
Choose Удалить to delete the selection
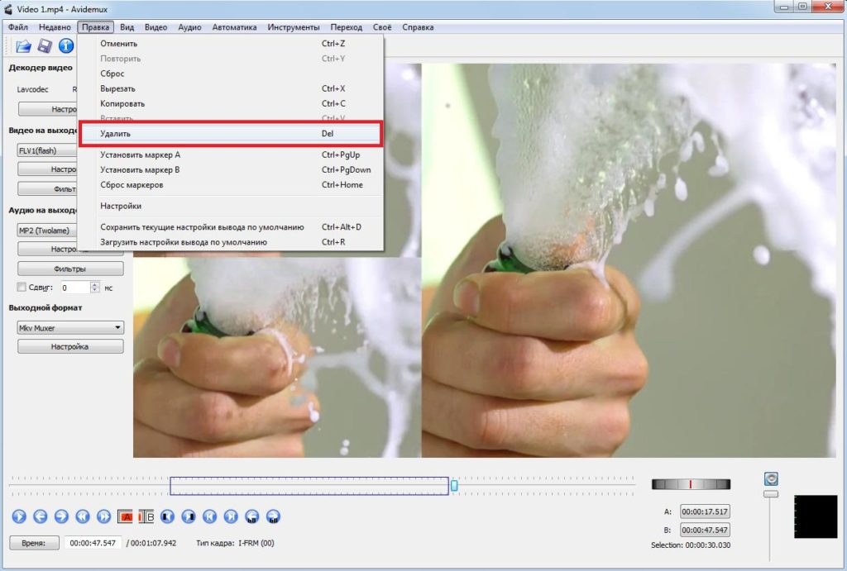(x=231, y=133)
